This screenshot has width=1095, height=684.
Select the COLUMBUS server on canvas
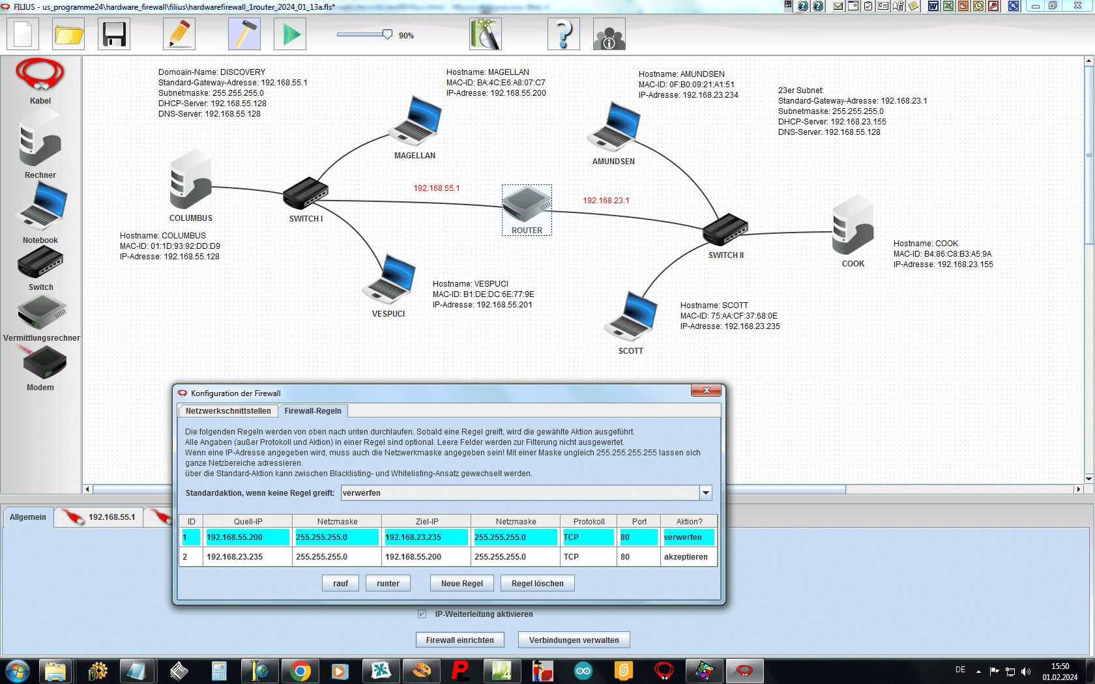point(191,180)
